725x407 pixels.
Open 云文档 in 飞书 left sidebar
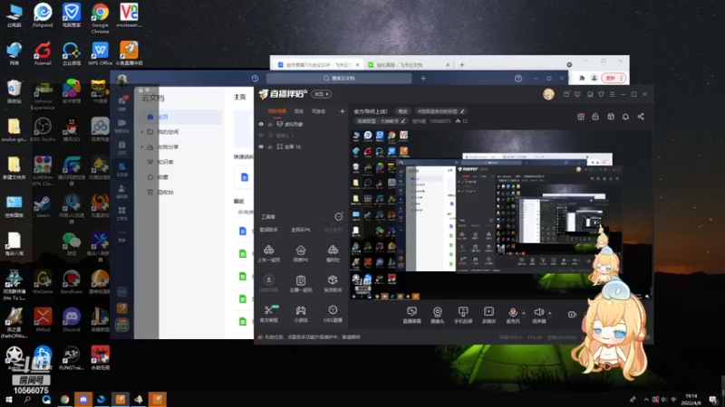coord(122,169)
